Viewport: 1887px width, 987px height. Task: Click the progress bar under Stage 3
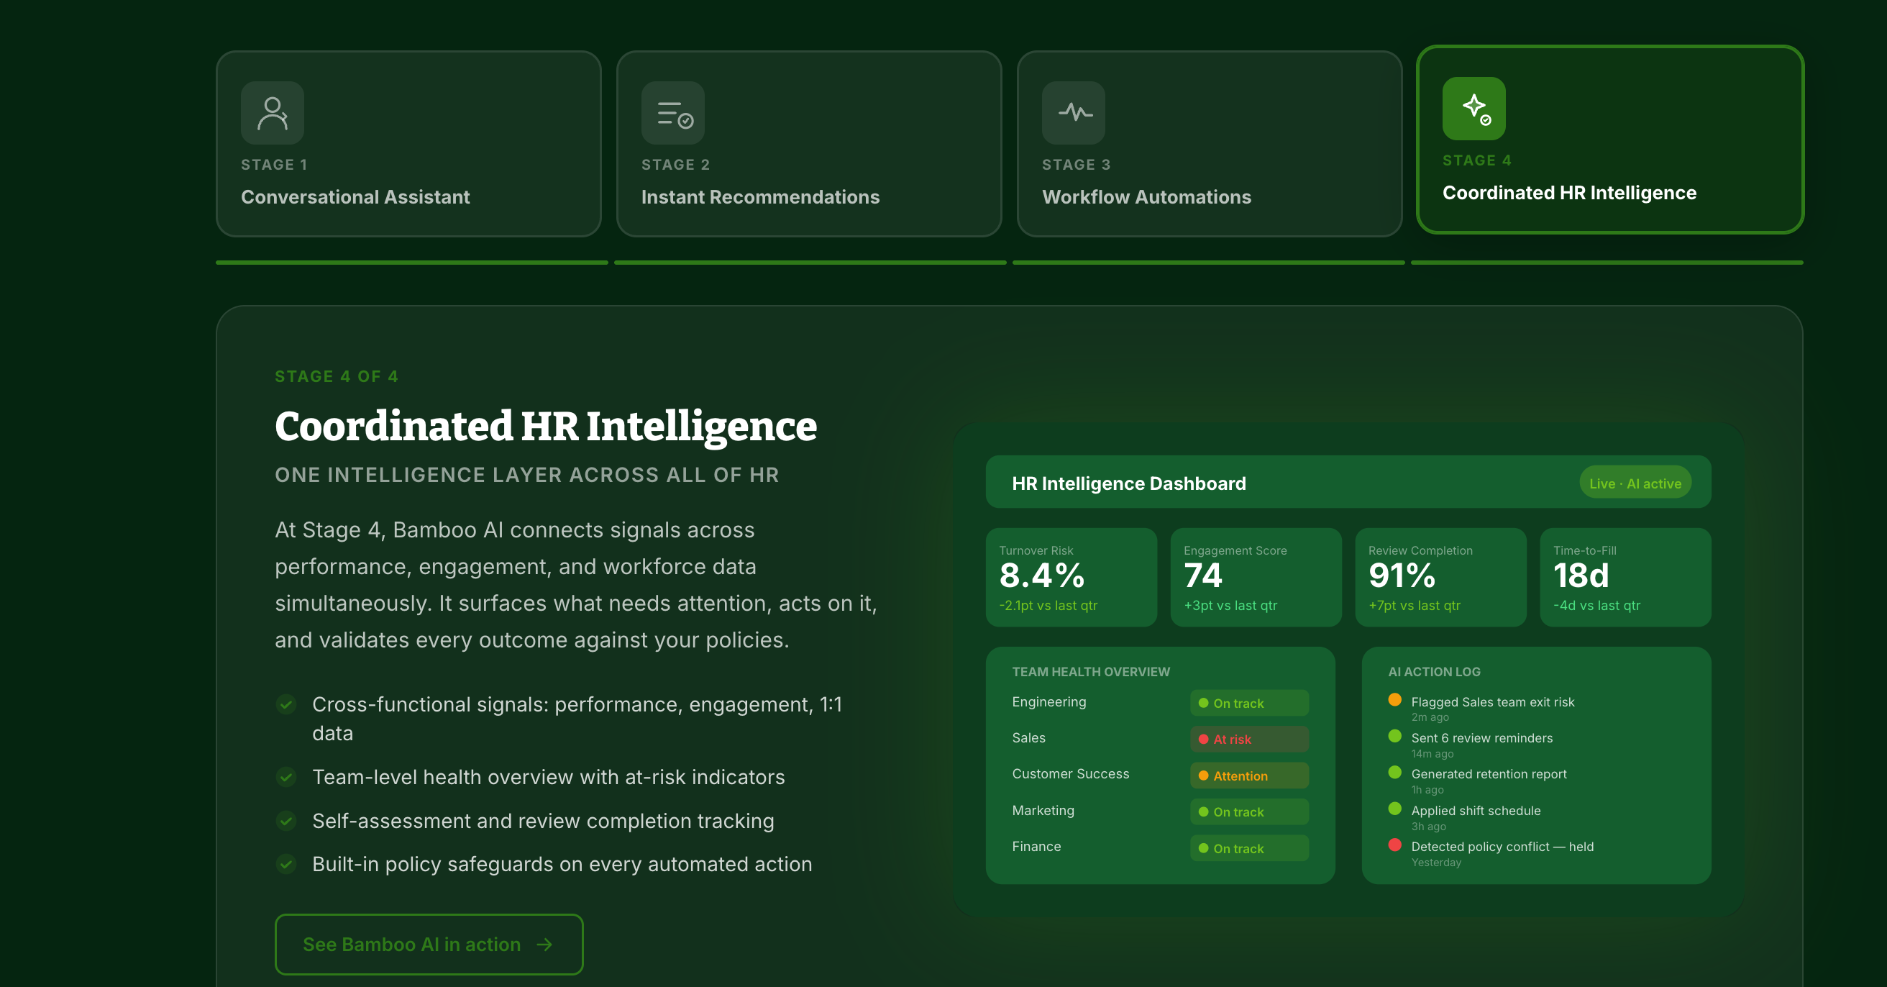pyautogui.click(x=1209, y=263)
